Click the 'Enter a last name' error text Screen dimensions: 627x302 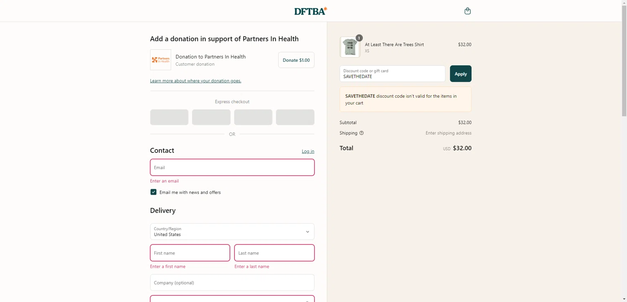point(252,266)
